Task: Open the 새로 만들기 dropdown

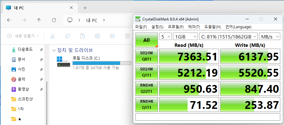Action: pyautogui.click(x=23, y=36)
